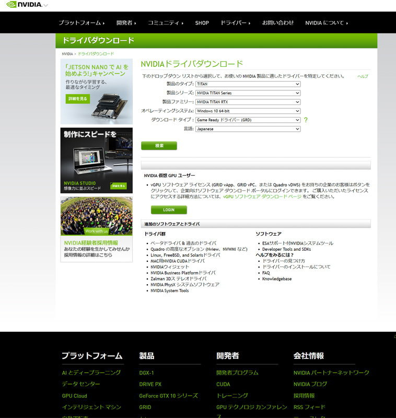
Task: Open Developer Tools and SDKs link
Action: pos(286,249)
